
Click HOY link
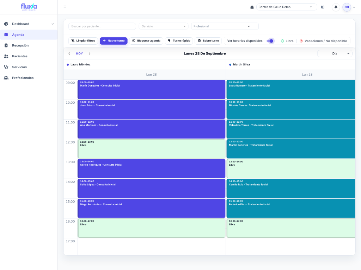point(79,53)
